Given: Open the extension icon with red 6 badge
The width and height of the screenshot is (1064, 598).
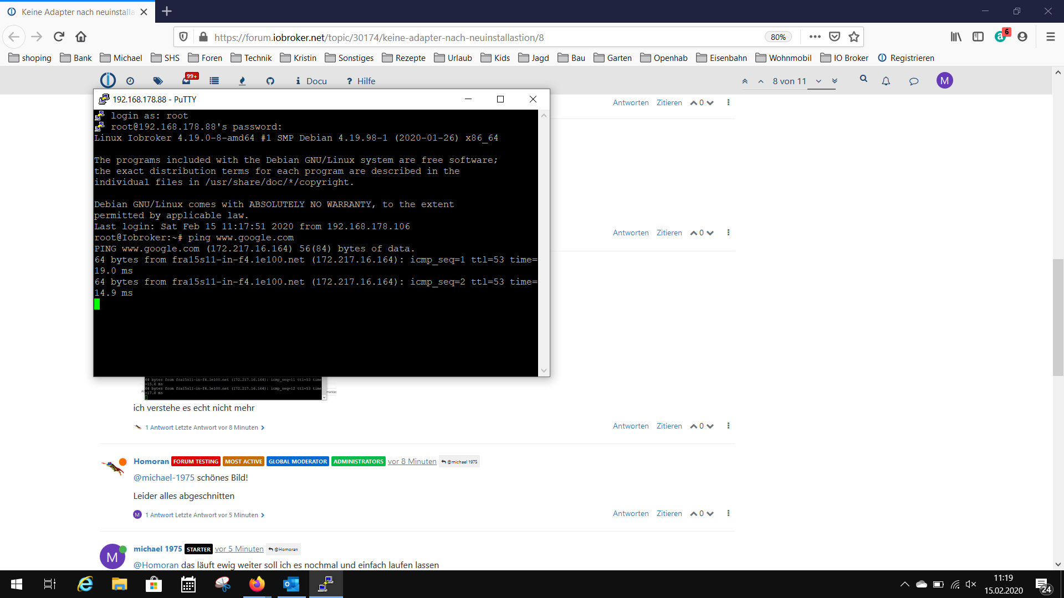Looking at the screenshot, I should point(1002,35).
